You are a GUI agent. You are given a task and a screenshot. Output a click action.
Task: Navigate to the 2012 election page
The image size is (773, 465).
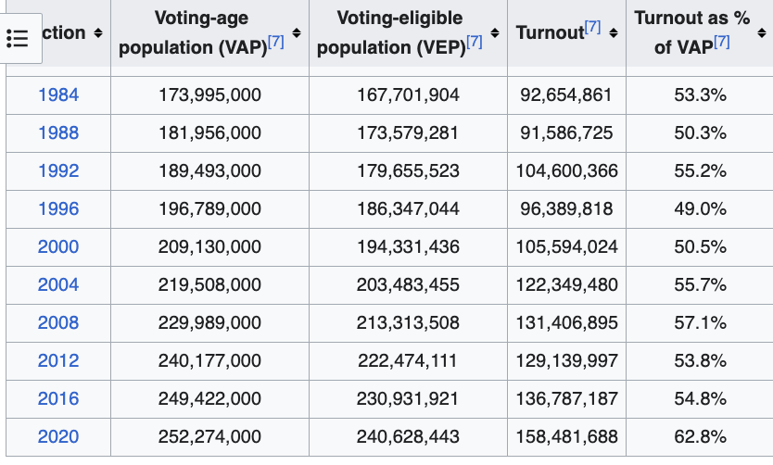click(x=58, y=360)
